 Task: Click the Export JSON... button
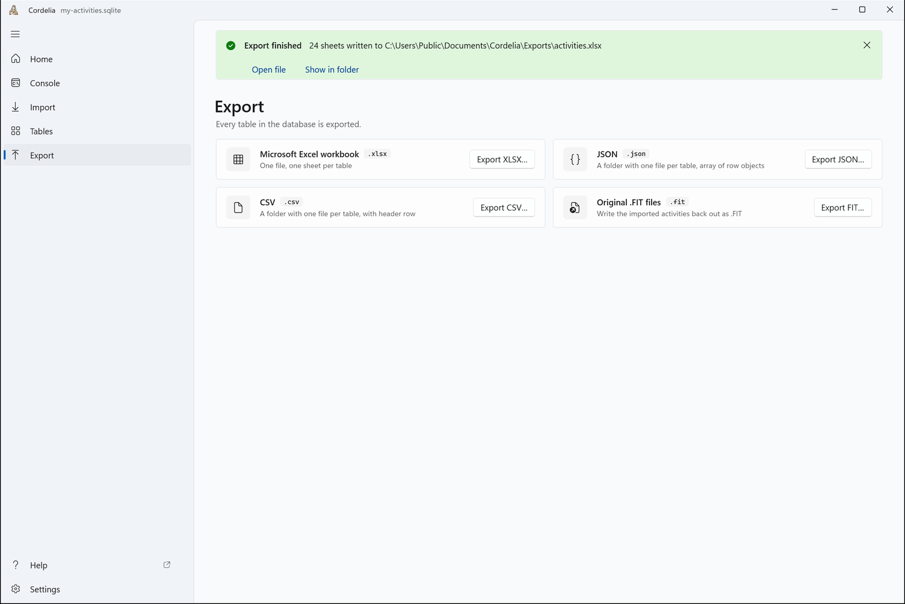838,159
